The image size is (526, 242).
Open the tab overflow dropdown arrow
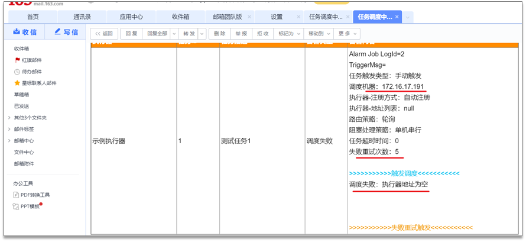408,17
